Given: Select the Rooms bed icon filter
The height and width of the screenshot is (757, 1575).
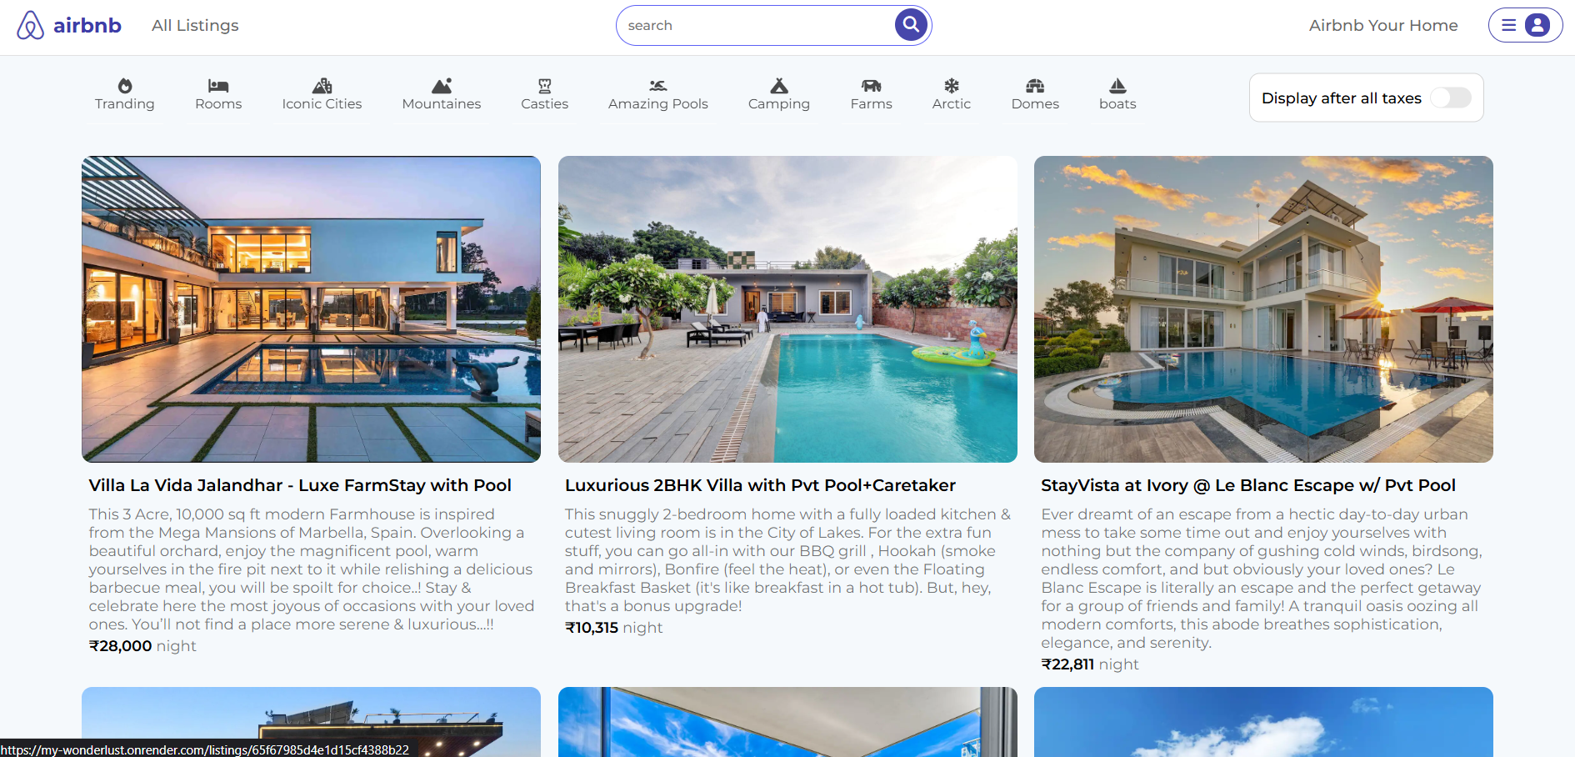Looking at the screenshot, I should (218, 86).
